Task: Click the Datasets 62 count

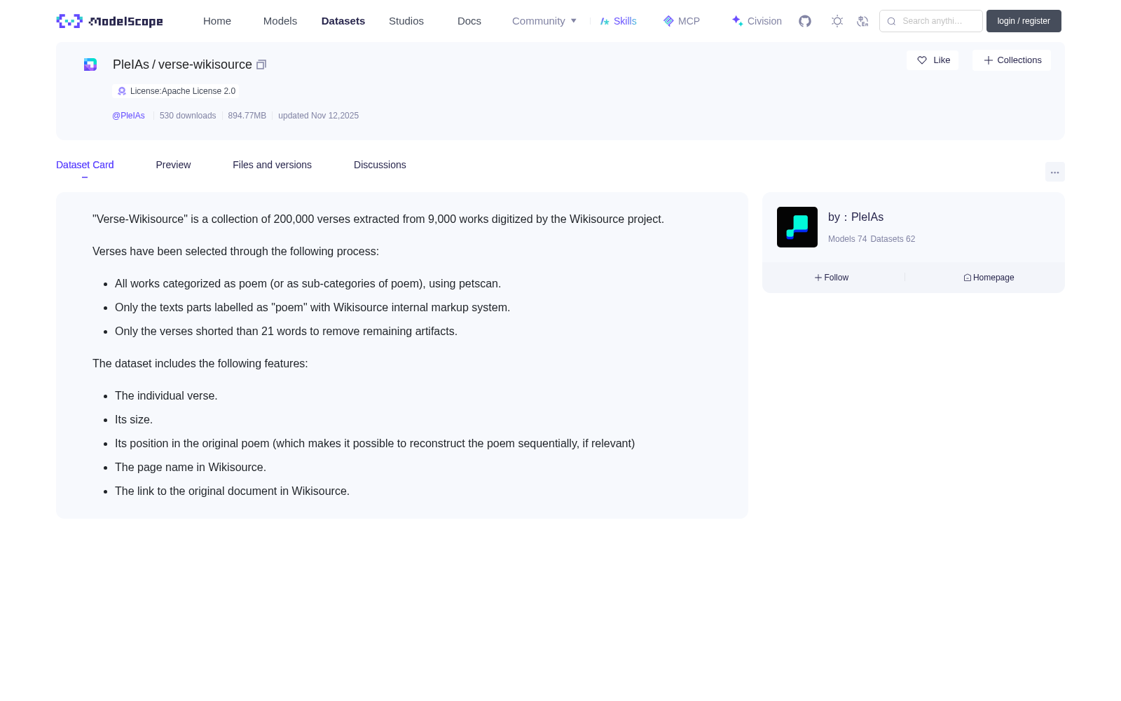Action: [893, 239]
